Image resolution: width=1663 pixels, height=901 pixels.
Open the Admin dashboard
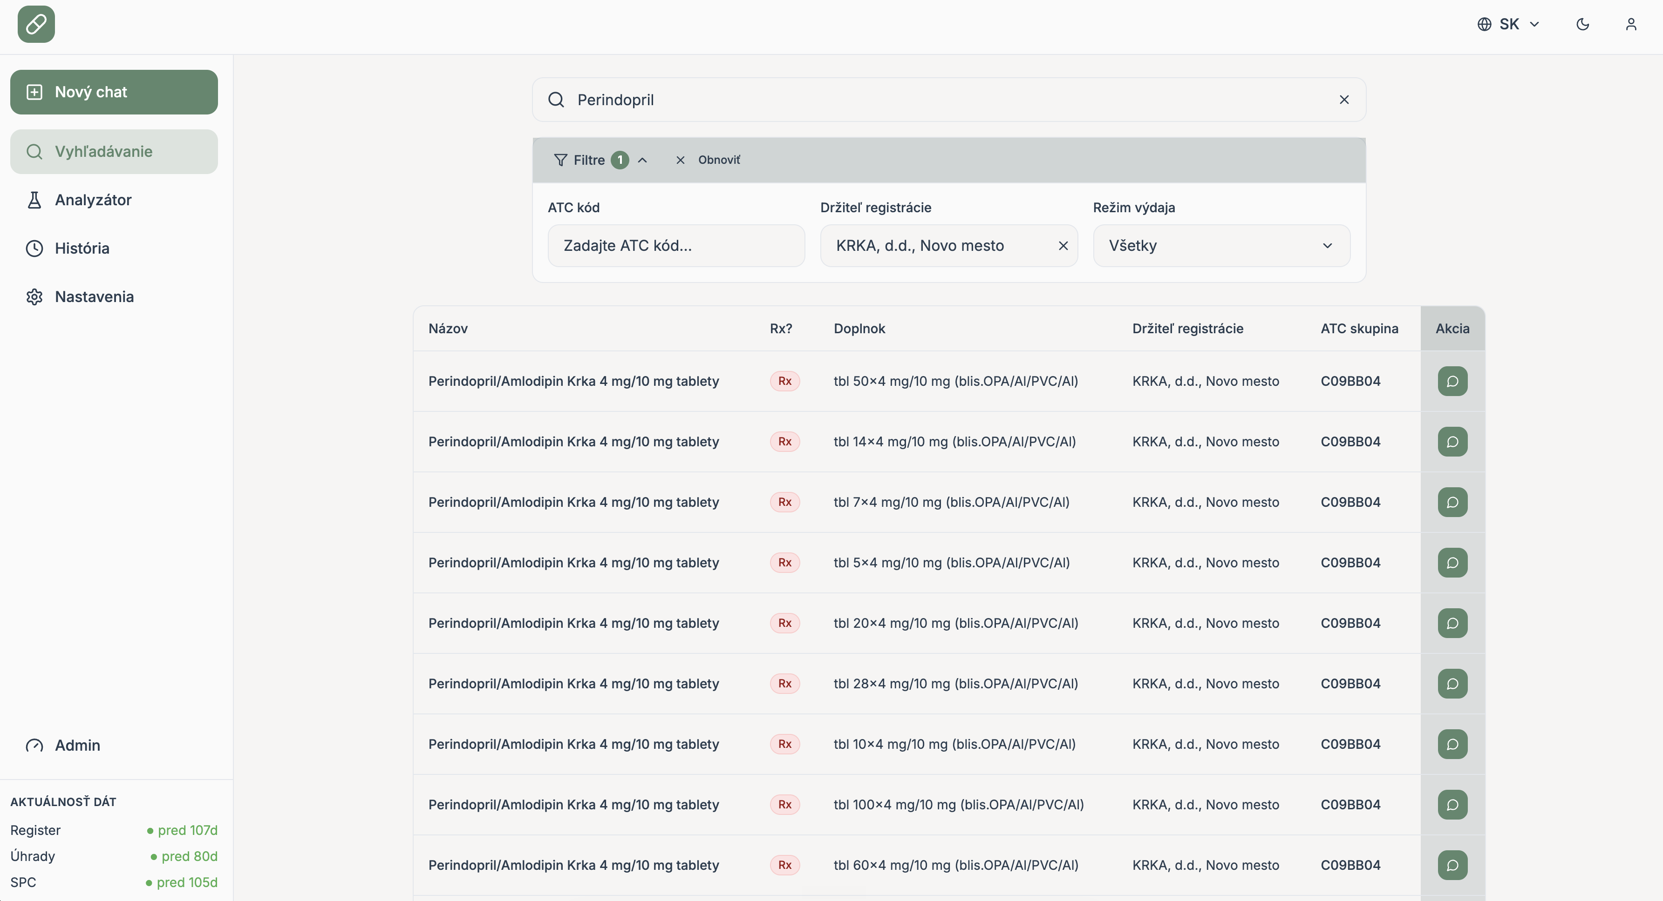tap(114, 745)
